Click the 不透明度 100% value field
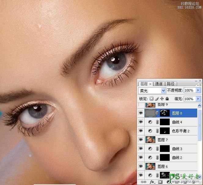The width and height of the screenshot is (203, 185). click(x=190, y=90)
